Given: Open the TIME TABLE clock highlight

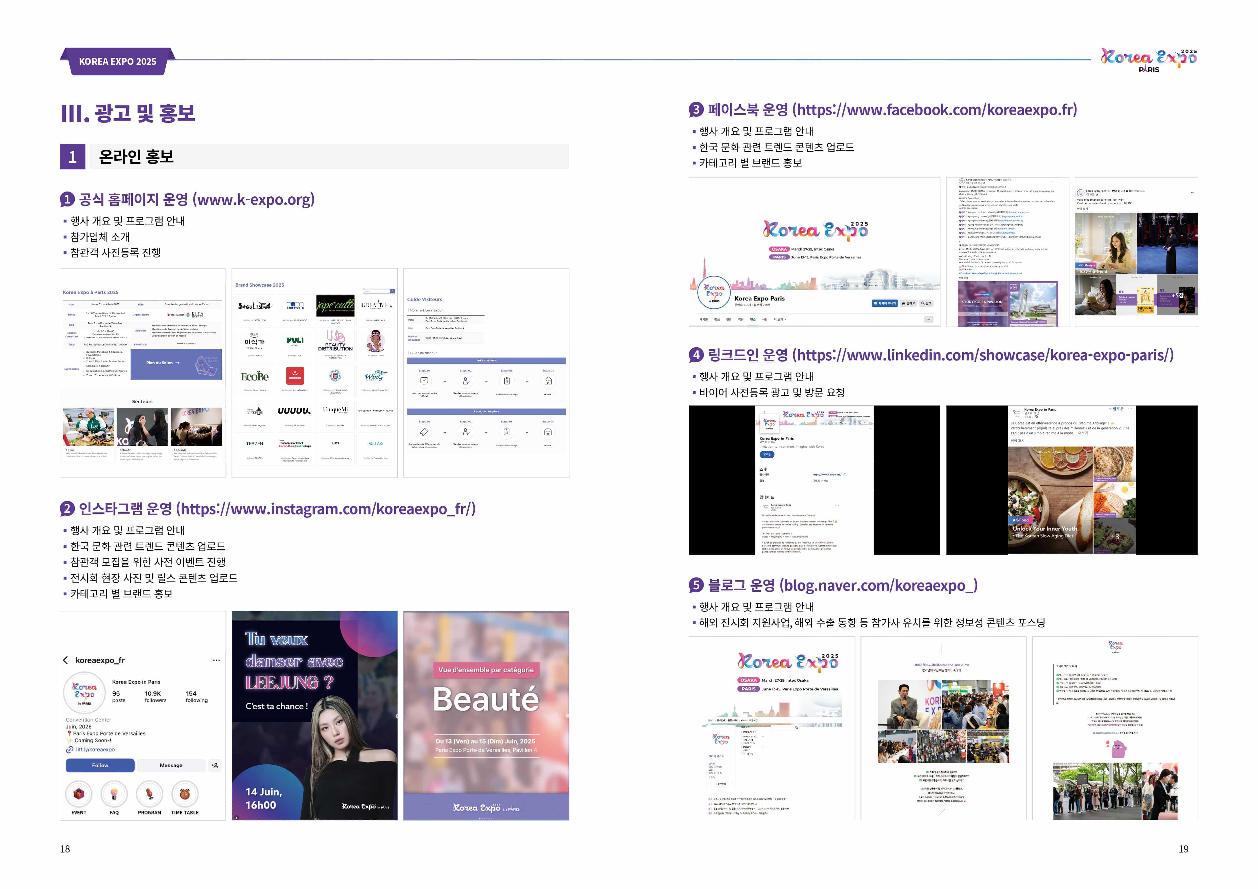Looking at the screenshot, I should tap(185, 794).
